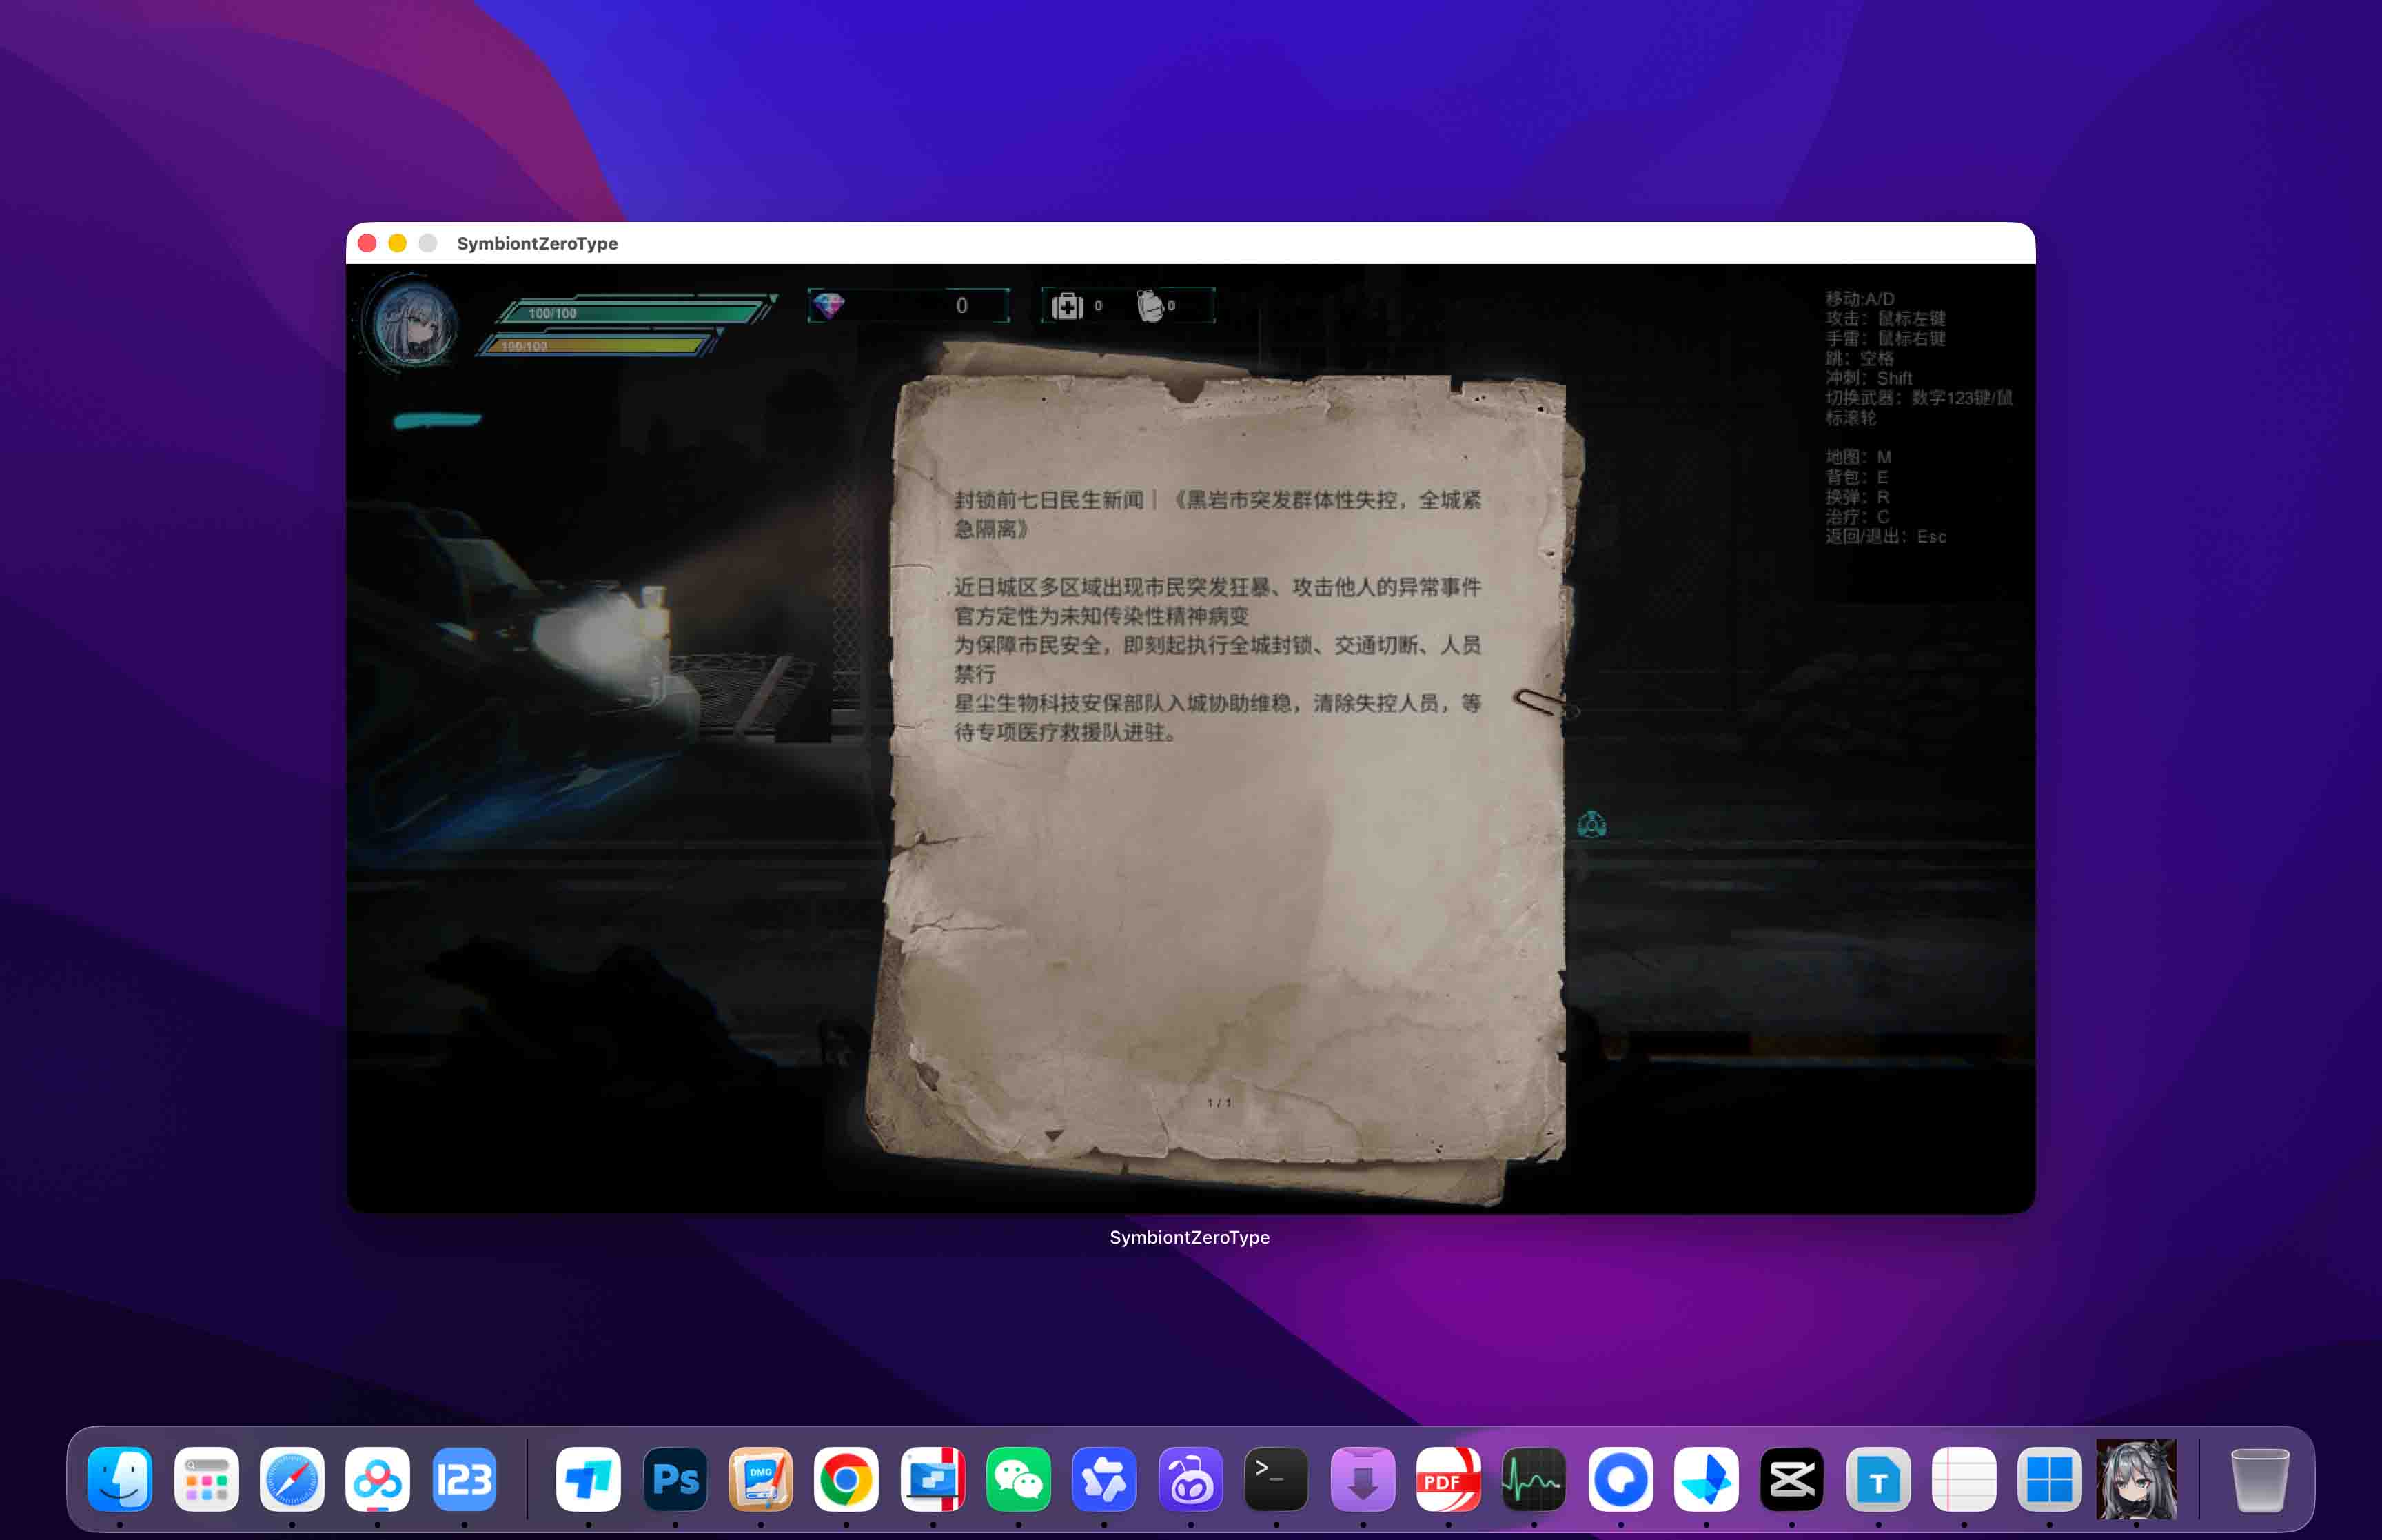Screen dimensions: 2382x1540
Task: Open Finder from the Dock
Action: pos(120,1479)
